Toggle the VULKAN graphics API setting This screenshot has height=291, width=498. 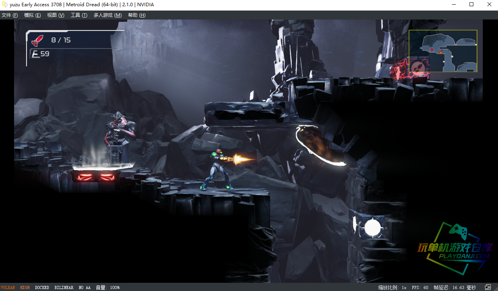[x=8, y=287]
